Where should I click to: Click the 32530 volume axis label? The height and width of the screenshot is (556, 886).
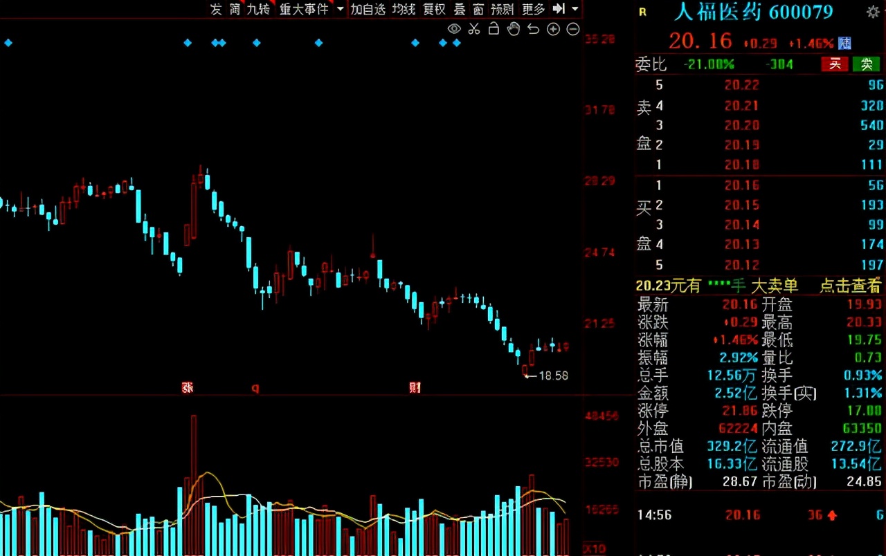tap(602, 462)
